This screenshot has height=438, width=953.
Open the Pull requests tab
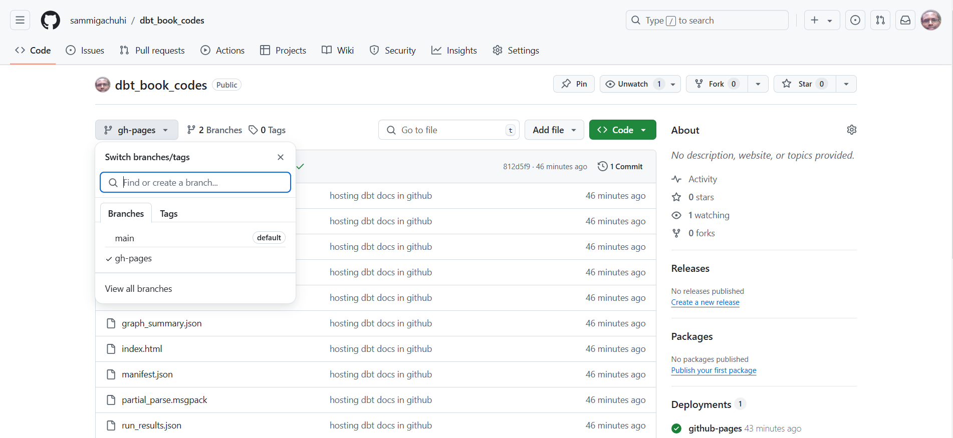point(152,50)
